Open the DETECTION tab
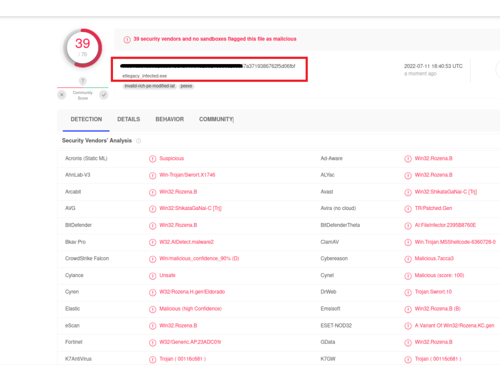The width and height of the screenshot is (500, 365). point(86,119)
